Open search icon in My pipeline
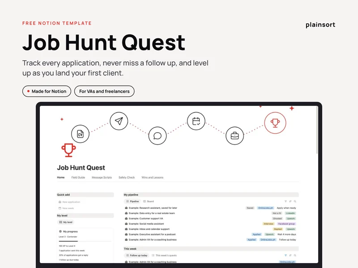 click(x=295, y=201)
